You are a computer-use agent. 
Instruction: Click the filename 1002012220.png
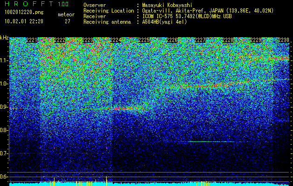click(24, 13)
